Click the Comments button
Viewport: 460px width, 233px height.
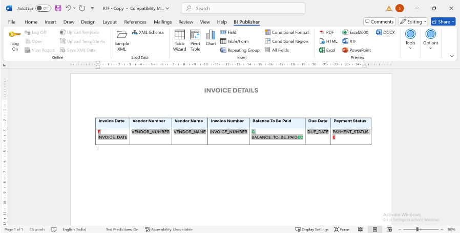point(379,21)
